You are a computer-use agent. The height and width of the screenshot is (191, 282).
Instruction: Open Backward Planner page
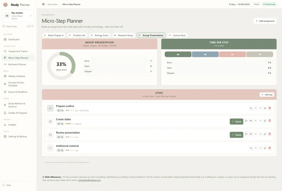[x=18, y=64]
